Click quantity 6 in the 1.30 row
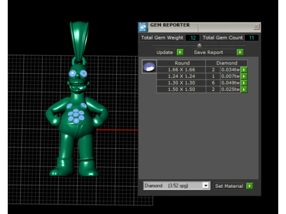Image resolution: width=286 pixels, height=214 pixels. click(x=213, y=83)
